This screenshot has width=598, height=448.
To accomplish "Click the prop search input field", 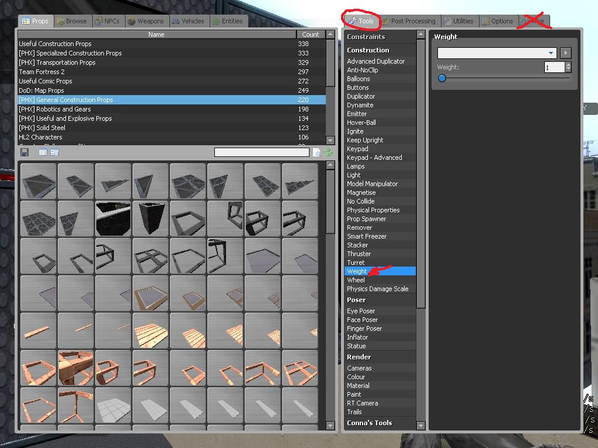I will point(262,152).
